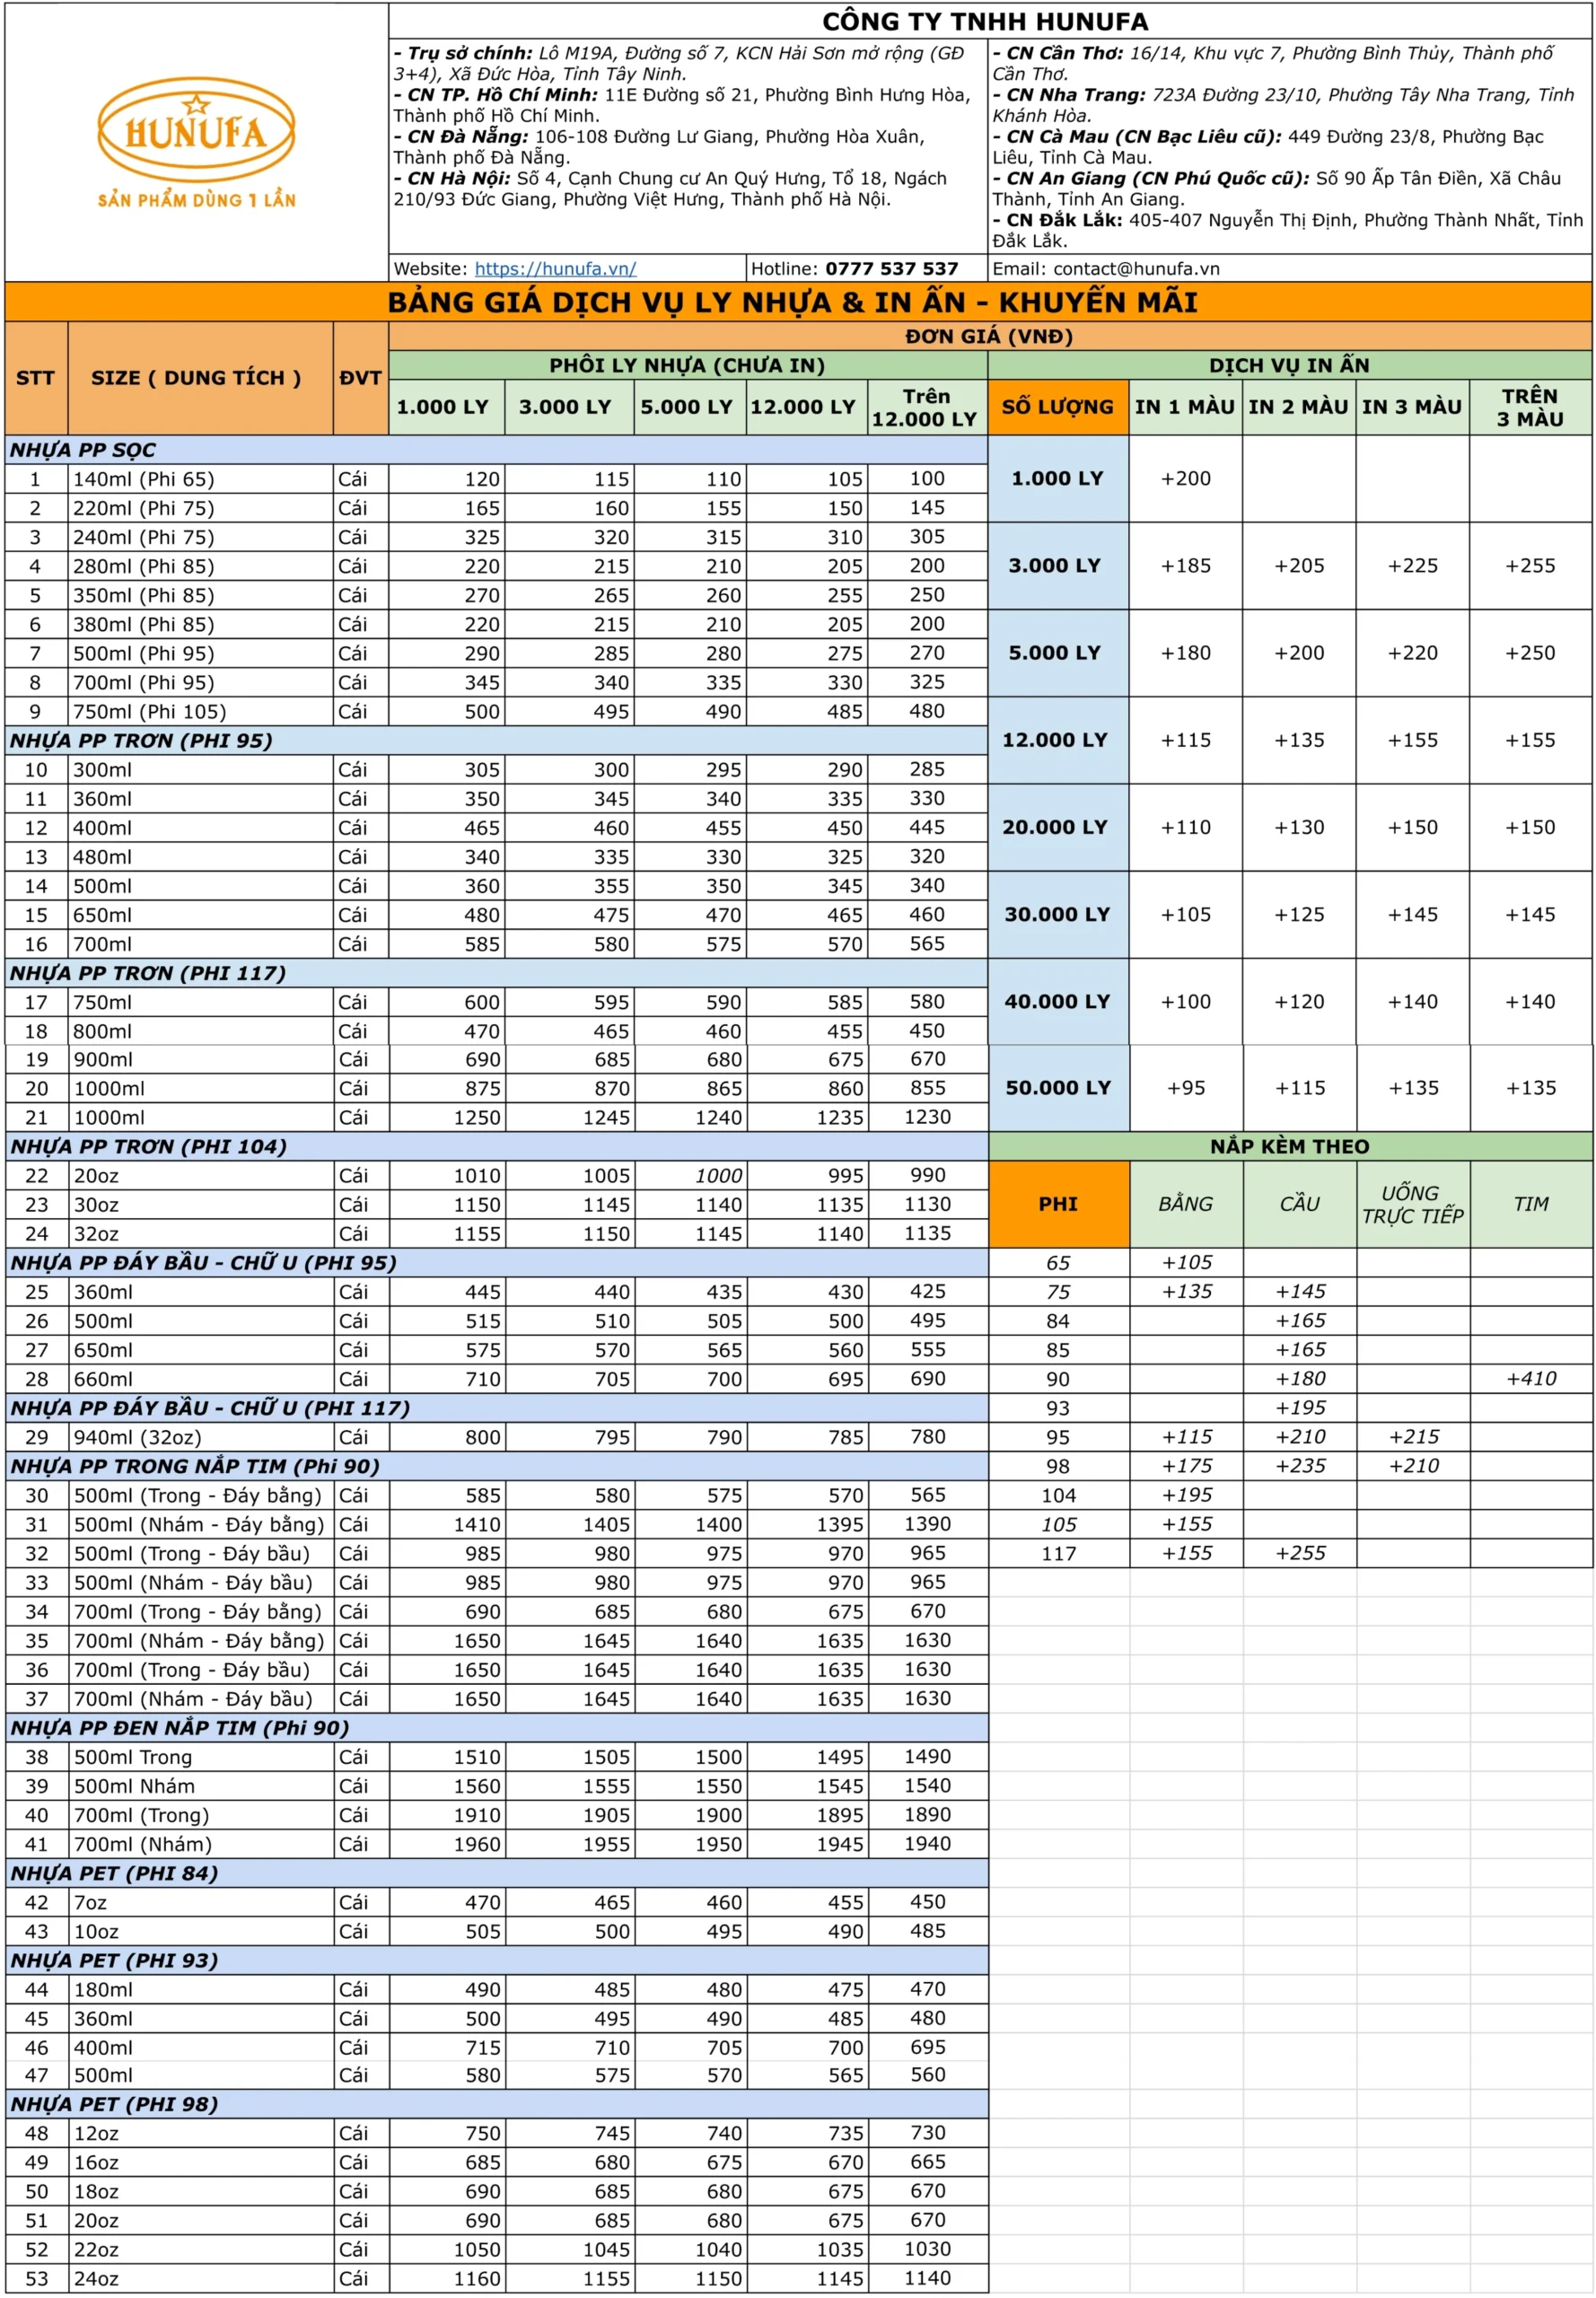Select the UỐNG TRỰC TIẾP column header
1596x2298 pixels.
pyautogui.click(x=1413, y=1204)
